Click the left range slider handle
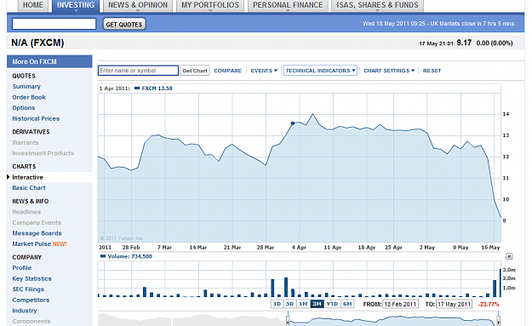The image size is (532, 326). click(288, 320)
